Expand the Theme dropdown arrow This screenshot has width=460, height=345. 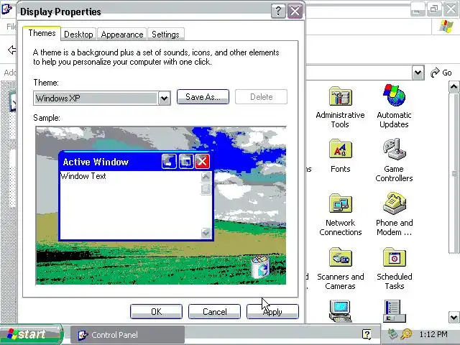tap(165, 98)
